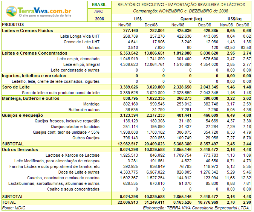Click Lactalbuminas, soroalbuminas row label
The width and height of the screenshot is (254, 212).
pos(54,183)
